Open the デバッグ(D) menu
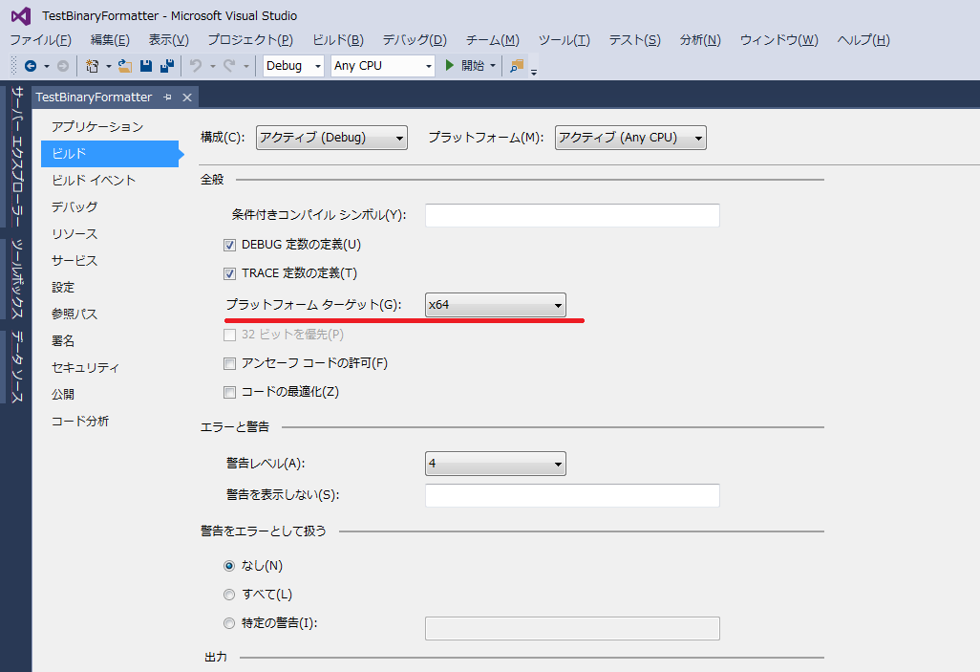Image resolution: width=980 pixels, height=672 pixels. pos(413,39)
